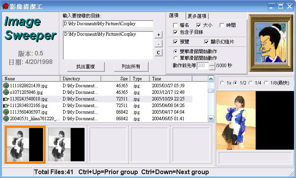Decrease the wait time with spinner down arrow

pos(212,68)
